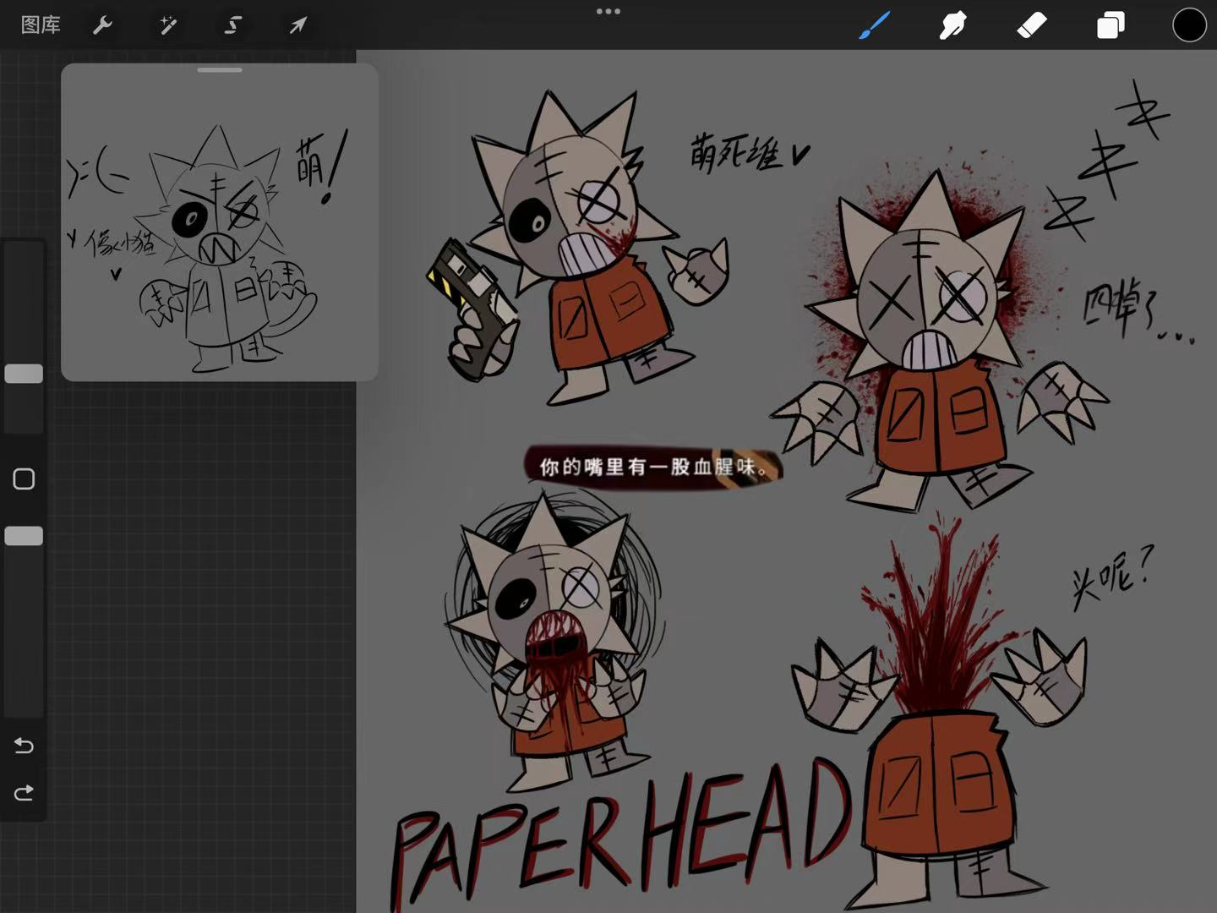1217x913 pixels.
Task: Click the reference sketch thumbnail window
Action: (220, 222)
